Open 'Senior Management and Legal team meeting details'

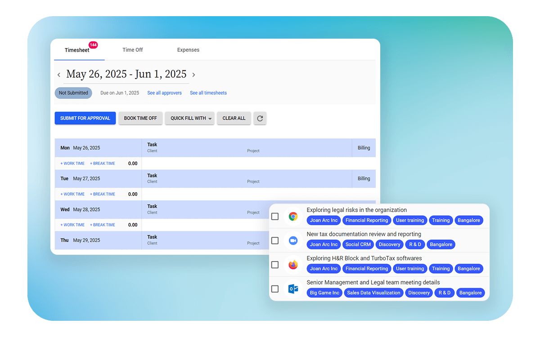373,283
